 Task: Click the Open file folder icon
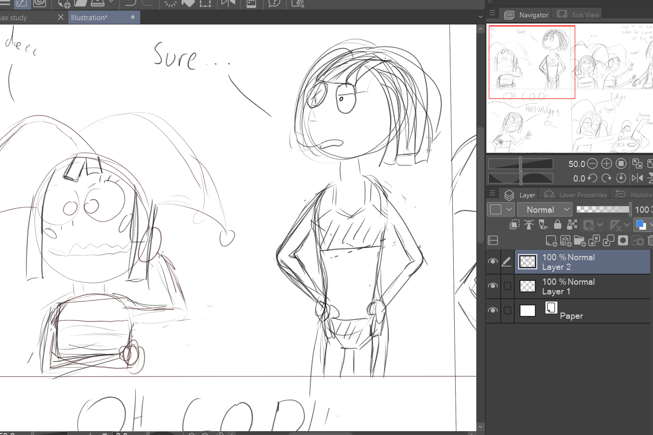tap(80, 3)
